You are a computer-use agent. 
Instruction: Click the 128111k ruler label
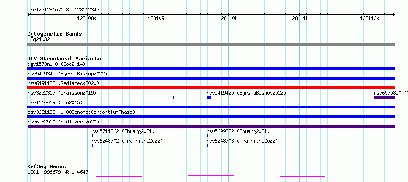[x=299, y=18]
